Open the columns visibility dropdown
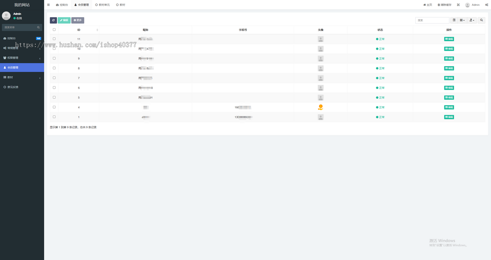The height and width of the screenshot is (260, 491). coord(462,20)
